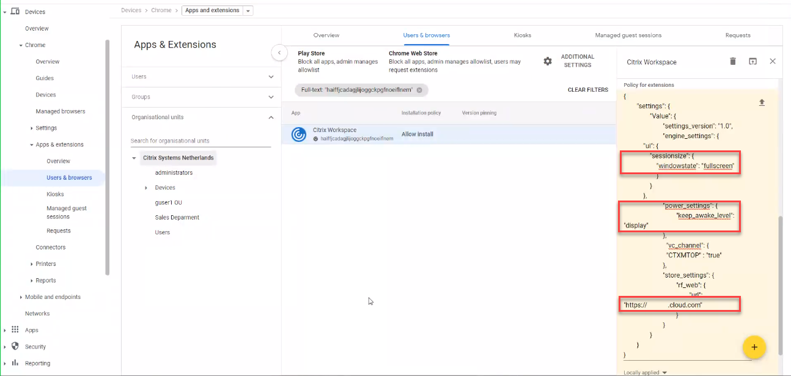Click the yellow plus add button
Image resolution: width=791 pixels, height=376 pixels.
click(754, 347)
